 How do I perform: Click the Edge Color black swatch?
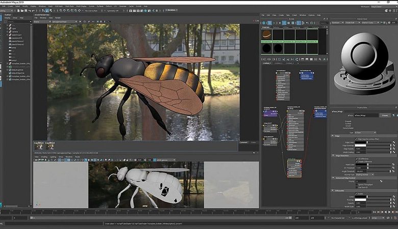tap(361, 142)
